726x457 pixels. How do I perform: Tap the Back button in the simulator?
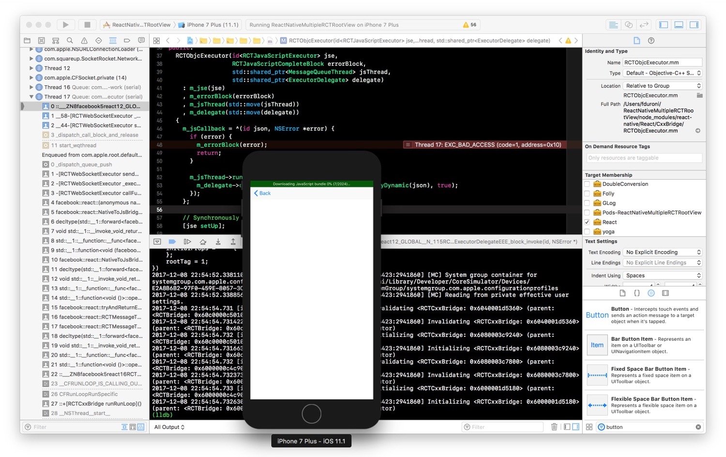click(x=262, y=193)
